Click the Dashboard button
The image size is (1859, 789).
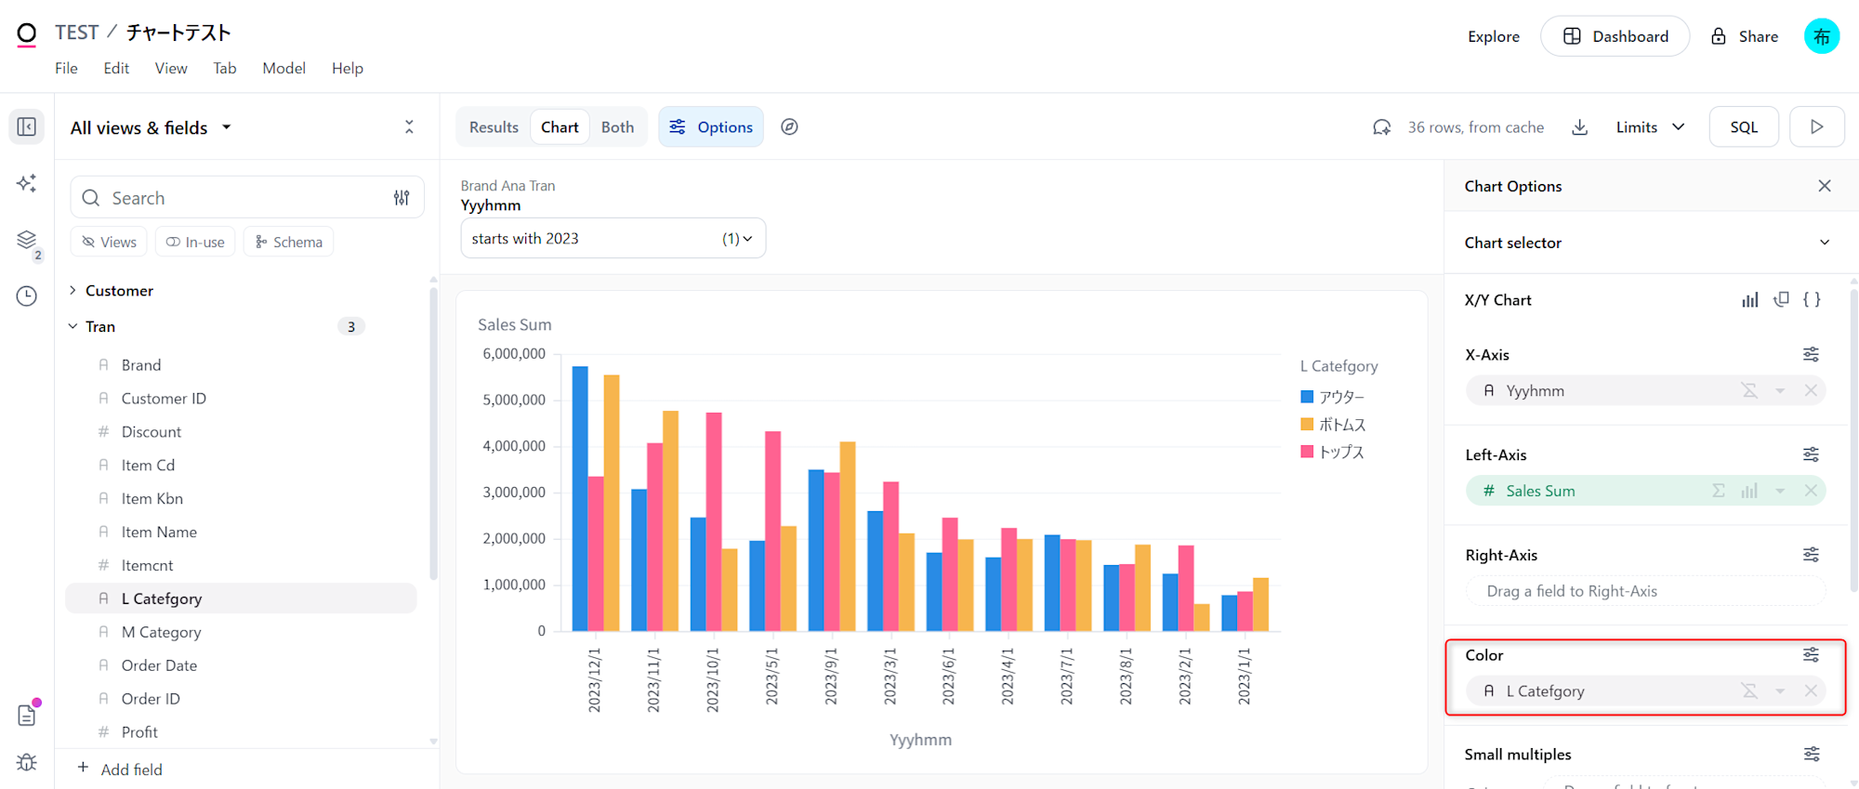(x=1615, y=36)
